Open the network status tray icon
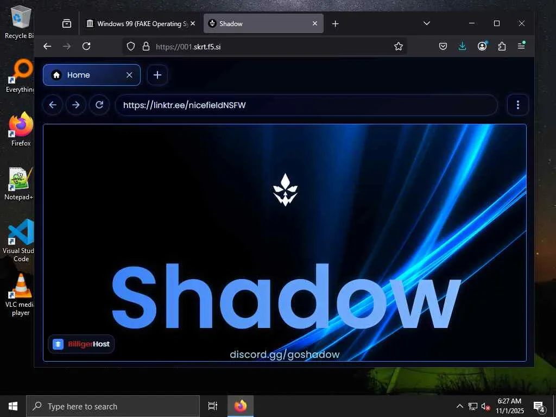This screenshot has height=417, width=556. click(473, 406)
